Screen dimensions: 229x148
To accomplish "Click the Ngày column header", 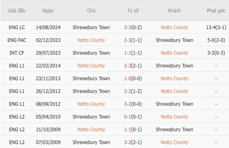I will pyautogui.click(x=48, y=11).
